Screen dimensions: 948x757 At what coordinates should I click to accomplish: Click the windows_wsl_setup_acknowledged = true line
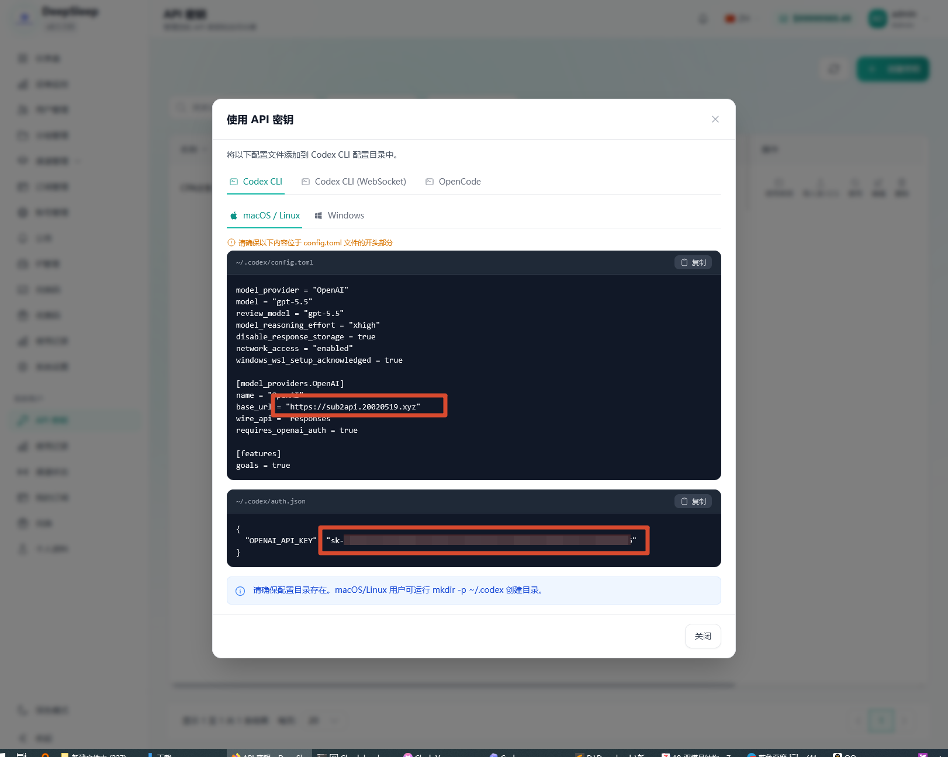coord(319,360)
